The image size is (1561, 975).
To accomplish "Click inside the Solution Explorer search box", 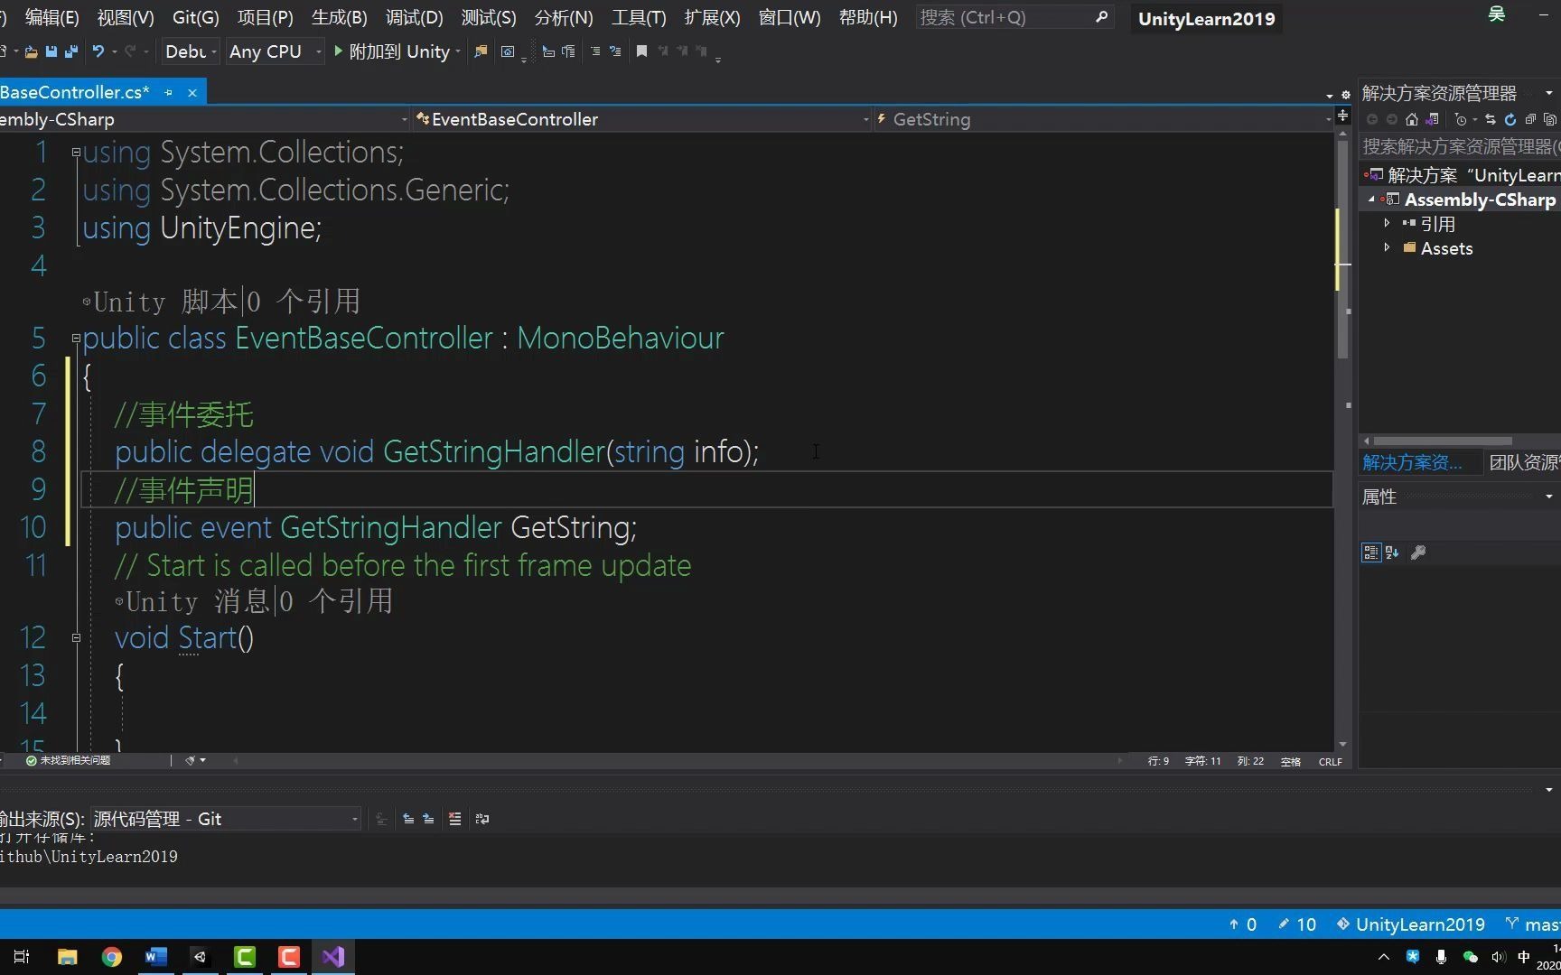I will click(x=1454, y=146).
